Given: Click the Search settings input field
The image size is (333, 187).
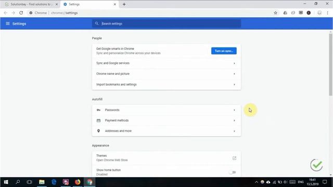Looking at the screenshot, I should pyautogui.click(x=166, y=23).
